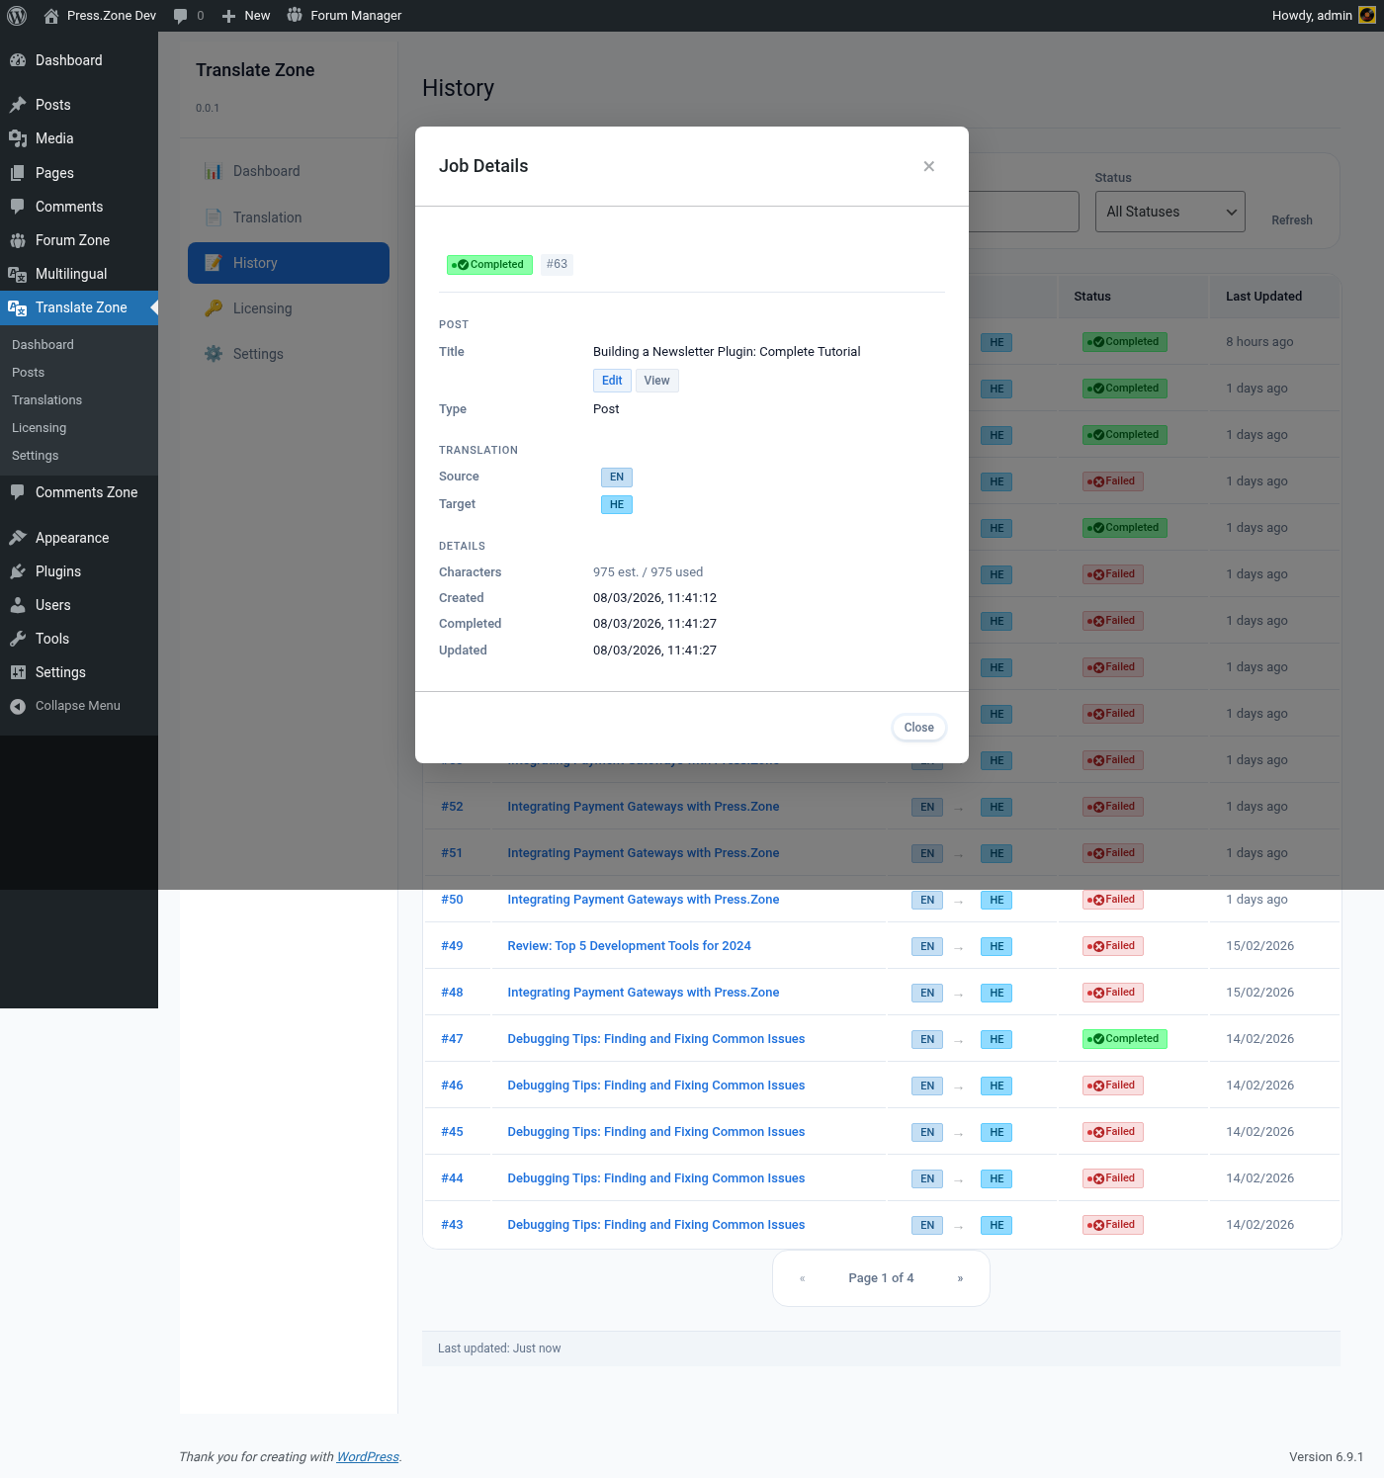Click the Appearance paintbrush icon
This screenshot has height=1478, width=1384.
pyautogui.click(x=18, y=538)
